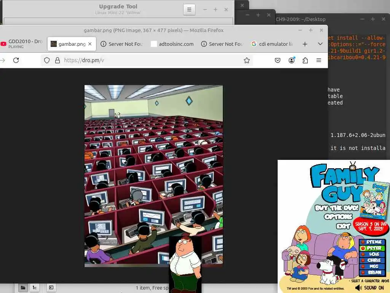The image size is (390, 293).
Task: Click BUY THE DVD! in Family Guy window
Action: [x=337, y=208]
